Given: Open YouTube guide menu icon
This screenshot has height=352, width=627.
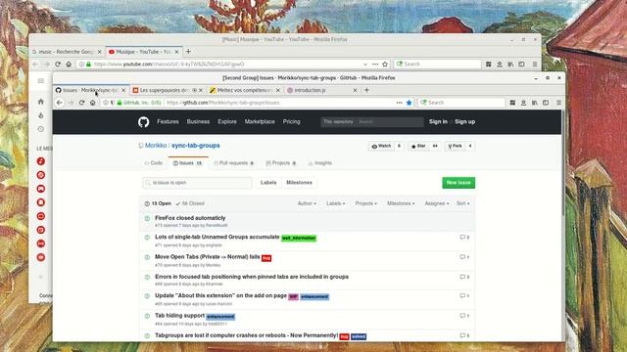Looking at the screenshot, I should coord(41,81).
